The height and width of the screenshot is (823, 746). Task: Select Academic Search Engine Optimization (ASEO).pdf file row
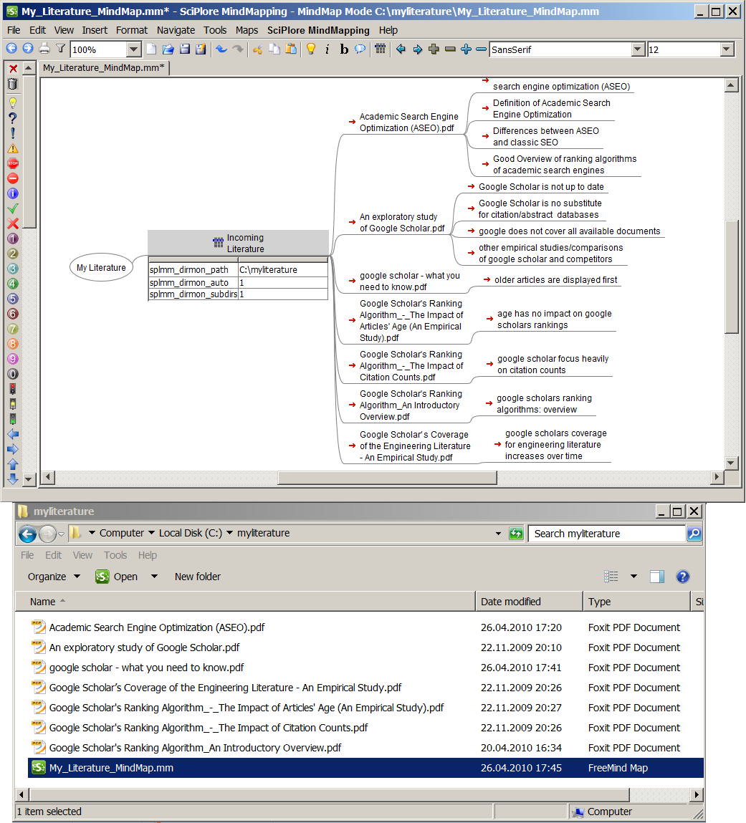(365, 627)
